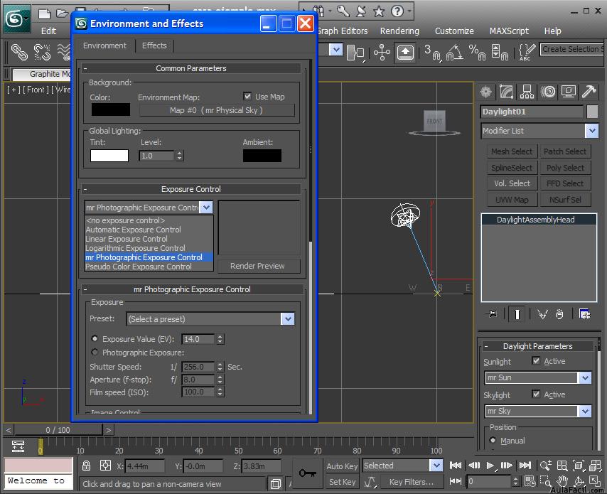Viewport: 607px width, 494px height.
Task: Click the white Tint color swatch
Action: [x=109, y=156]
